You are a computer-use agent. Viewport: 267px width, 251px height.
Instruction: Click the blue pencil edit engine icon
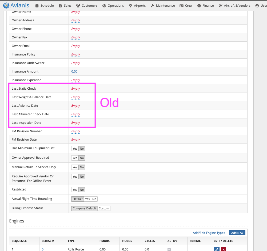click(x=217, y=249)
